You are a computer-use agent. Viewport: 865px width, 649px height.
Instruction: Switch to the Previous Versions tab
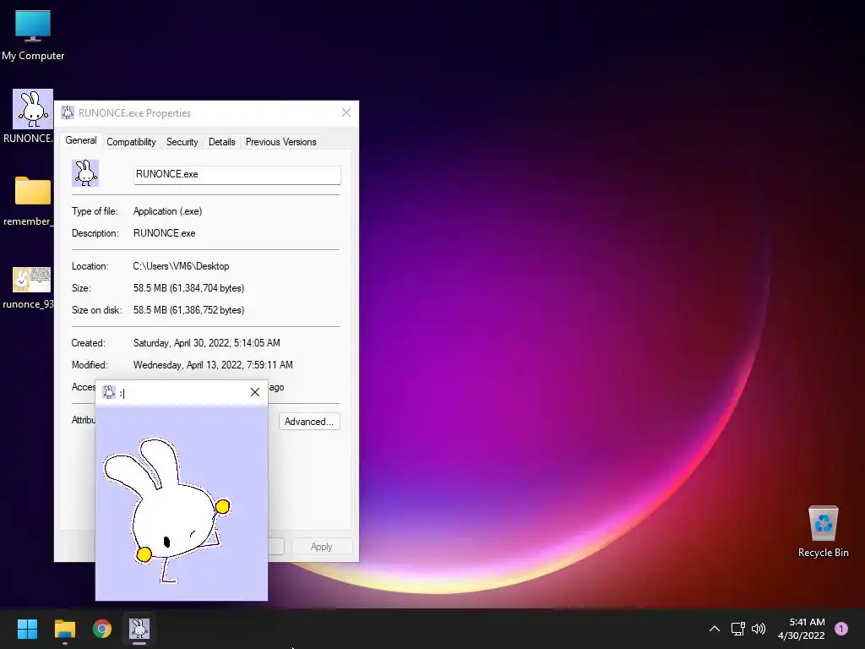click(x=280, y=142)
